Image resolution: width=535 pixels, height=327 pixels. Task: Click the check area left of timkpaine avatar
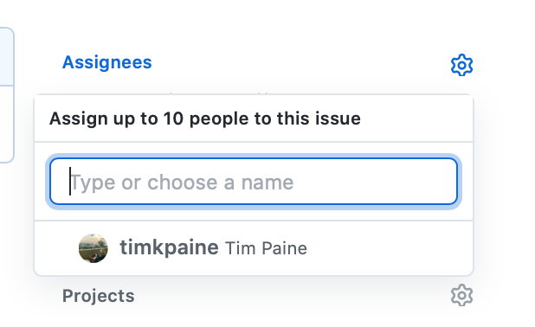[58, 248]
